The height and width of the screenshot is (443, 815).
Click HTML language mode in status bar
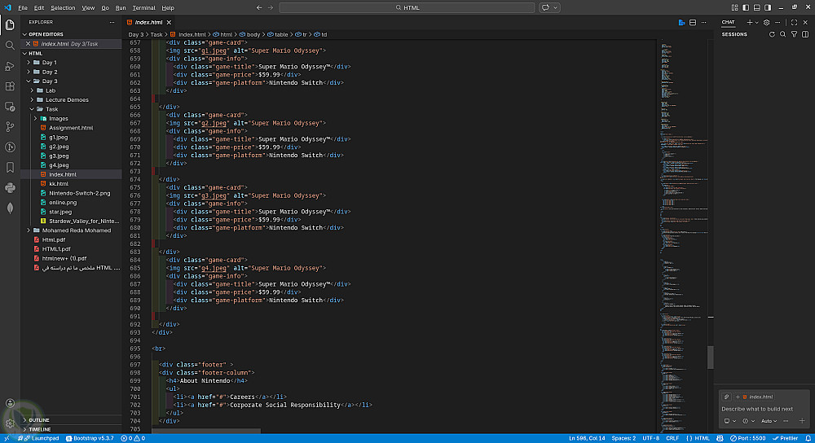pyautogui.click(x=698, y=438)
